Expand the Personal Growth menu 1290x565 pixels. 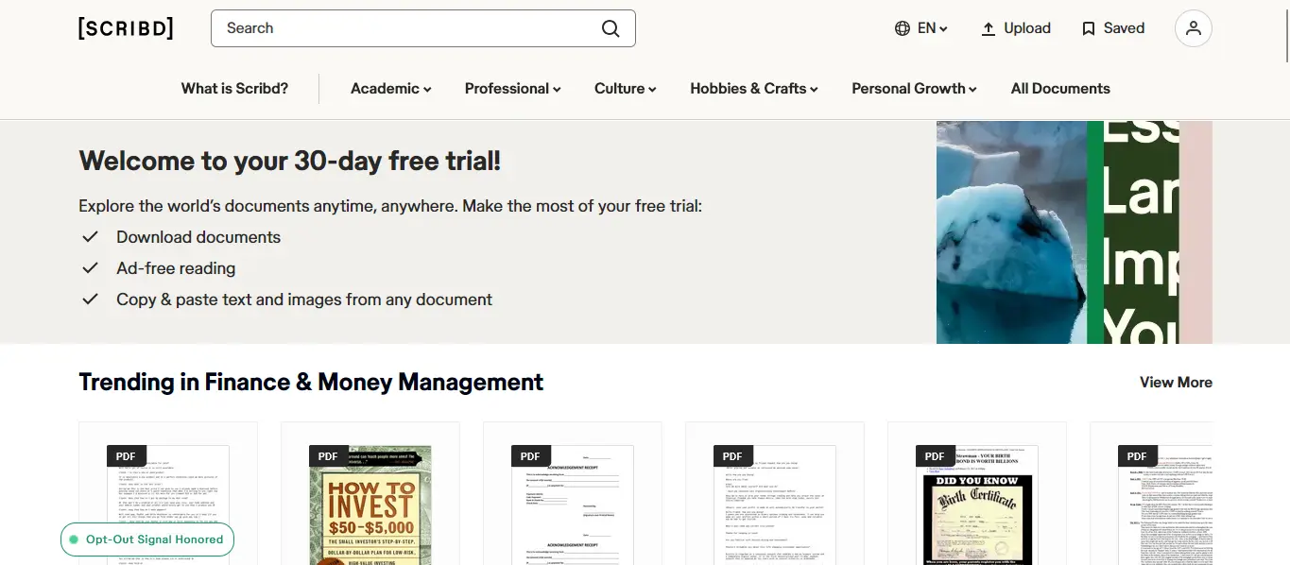point(915,89)
